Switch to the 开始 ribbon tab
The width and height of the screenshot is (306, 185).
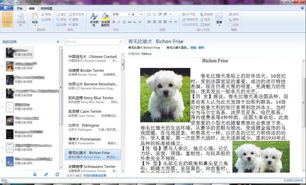(x=19, y=8)
